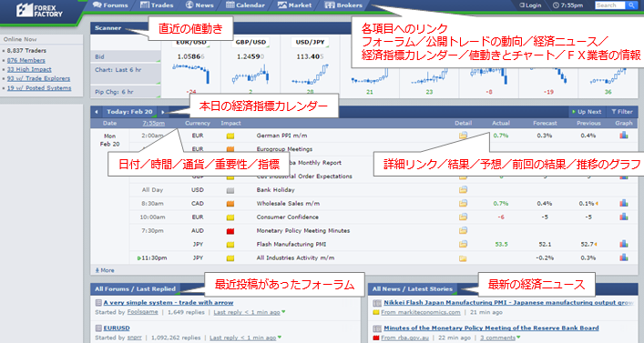Open the 876 Members link
Viewport: 644px width, 343px height.
pyautogui.click(x=26, y=60)
